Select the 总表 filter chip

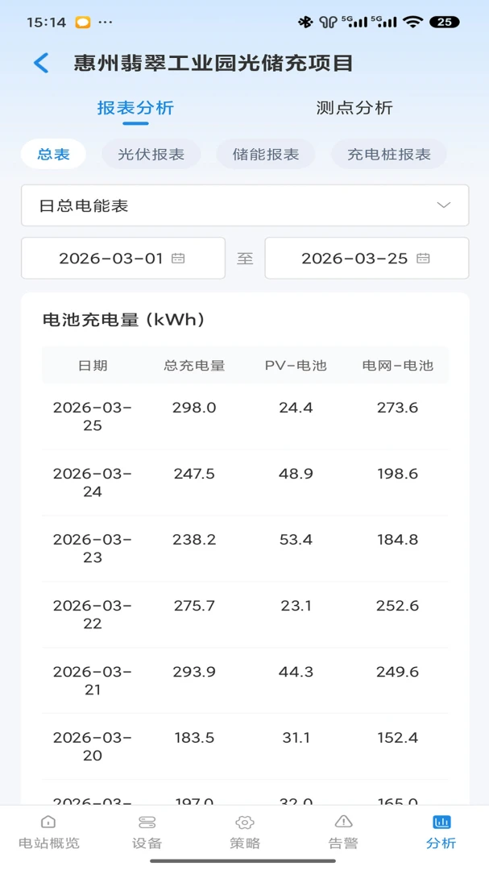point(54,154)
